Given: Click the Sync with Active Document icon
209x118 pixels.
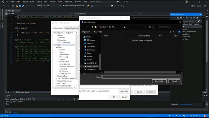Looking at the screenshot, I should point(191,18).
